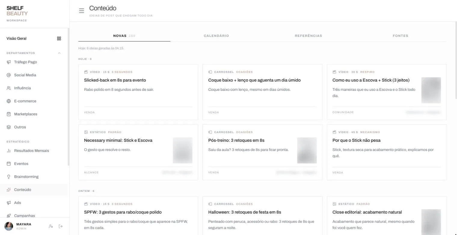The width and height of the screenshot is (457, 235).
Task: Click Mayara's profile avatar
Action: click(x=9, y=226)
